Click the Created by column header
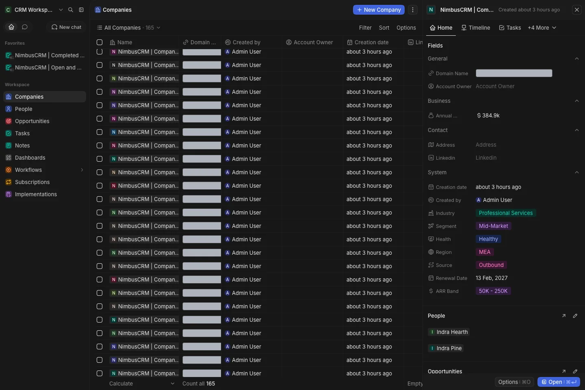 pyautogui.click(x=251, y=42)
